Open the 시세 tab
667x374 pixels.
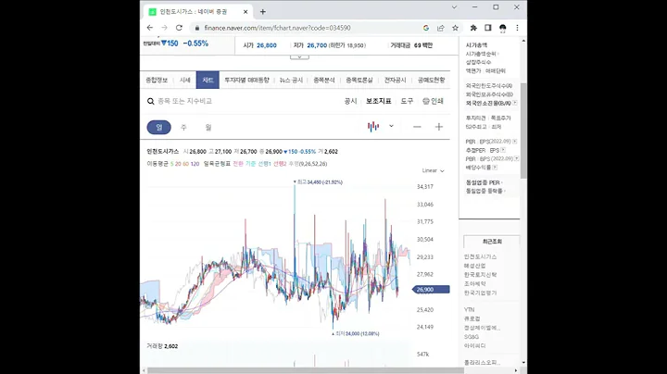click(184, 80)
